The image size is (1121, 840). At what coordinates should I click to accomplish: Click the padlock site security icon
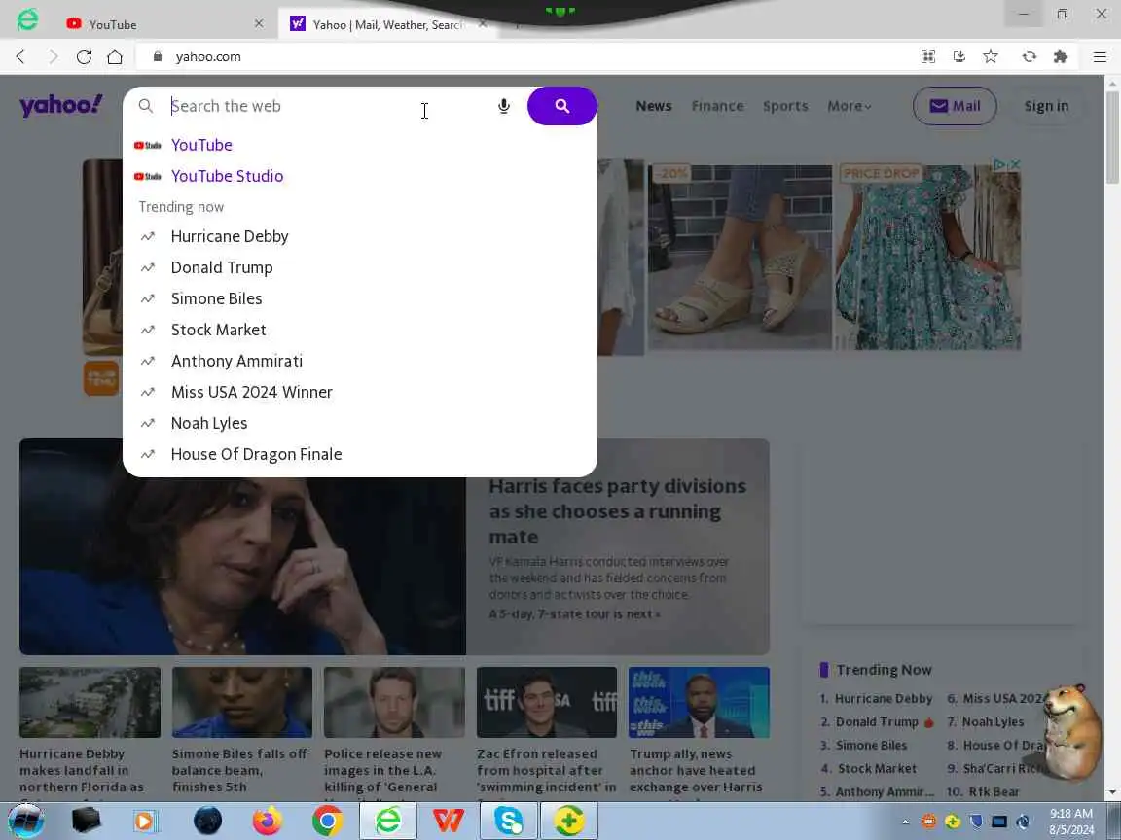[x=158, y=56]
